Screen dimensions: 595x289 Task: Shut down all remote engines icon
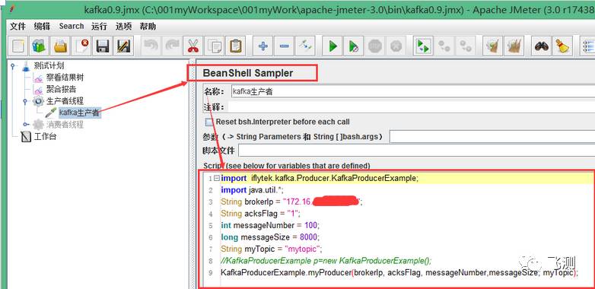[465, 46]
